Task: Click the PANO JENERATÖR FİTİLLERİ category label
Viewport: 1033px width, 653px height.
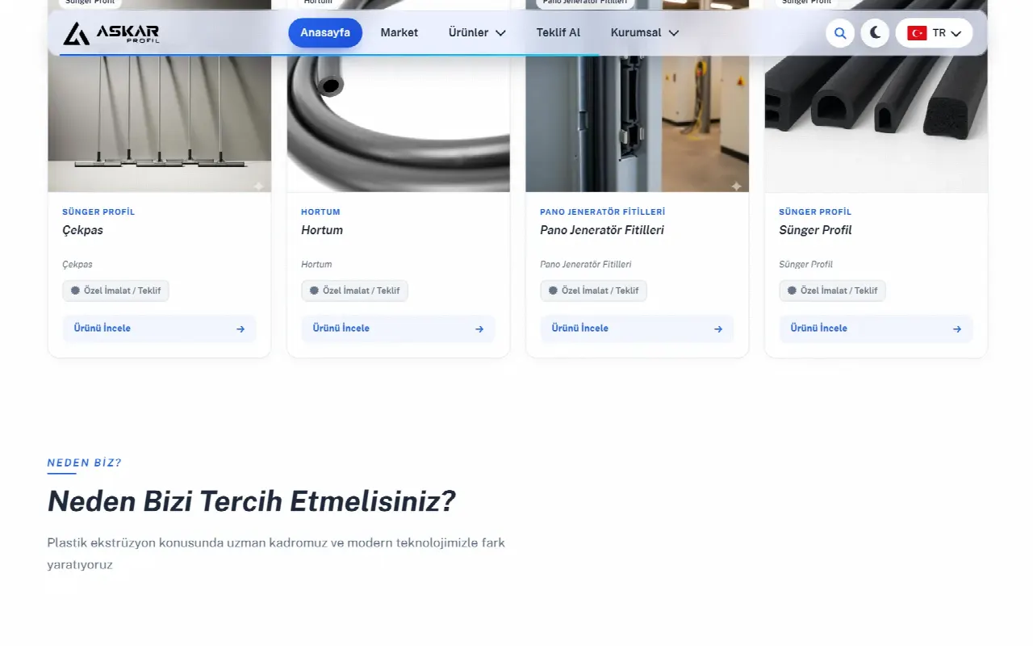Action: (603, 212)
